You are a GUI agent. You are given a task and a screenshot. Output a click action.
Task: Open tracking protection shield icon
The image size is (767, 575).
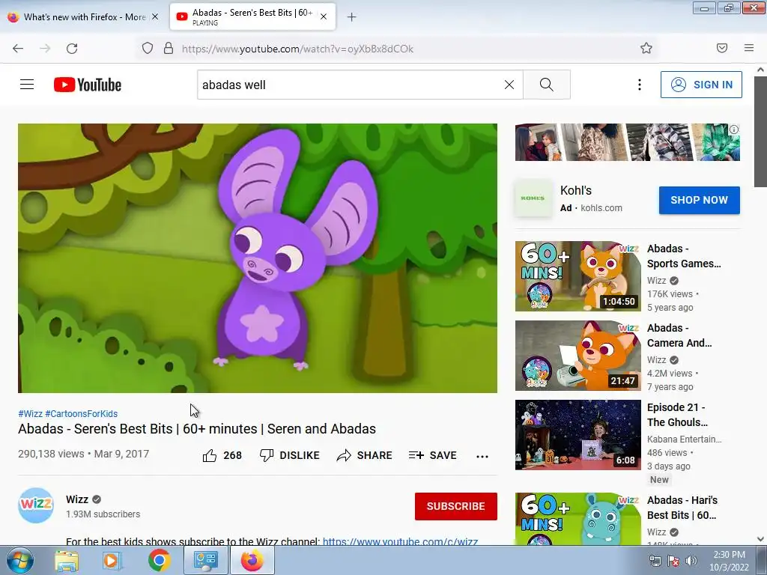point(148,49)
